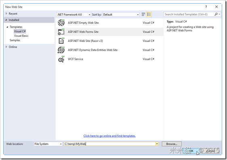Select ASP.NET Web Site (Razor v3) label
The height and width of the screenshot is (160, 227).
[x=85, y=41]
